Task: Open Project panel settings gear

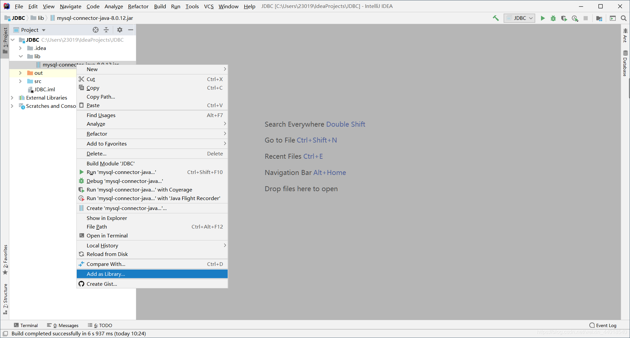Action: [120, 30]
